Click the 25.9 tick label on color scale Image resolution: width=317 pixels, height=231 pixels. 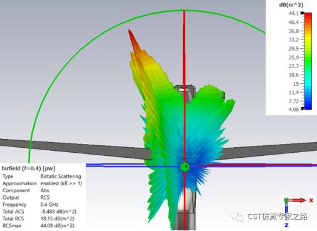point(294,58)
